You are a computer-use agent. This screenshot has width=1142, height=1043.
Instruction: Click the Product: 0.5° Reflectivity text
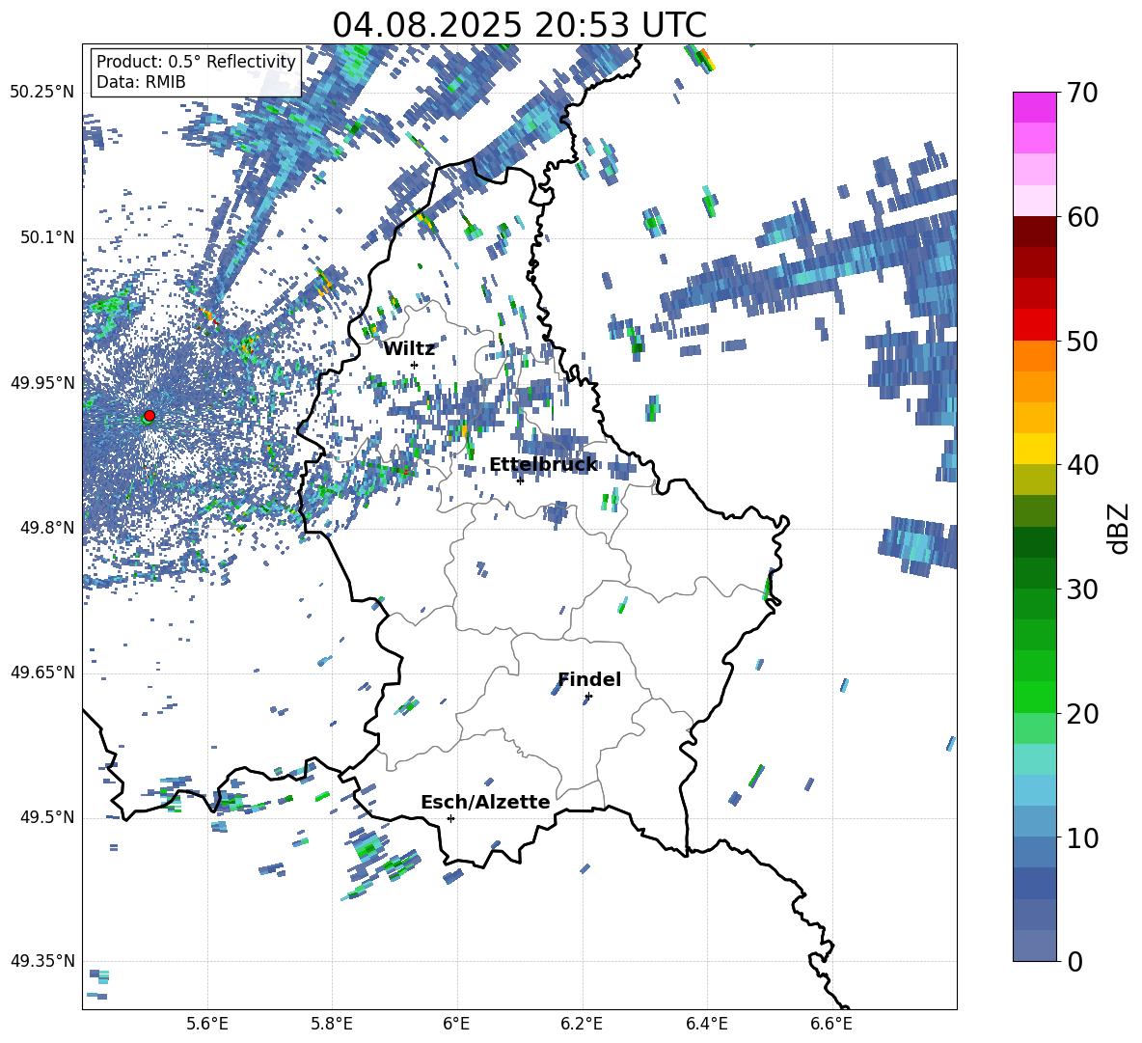click(x=196, y=61)
